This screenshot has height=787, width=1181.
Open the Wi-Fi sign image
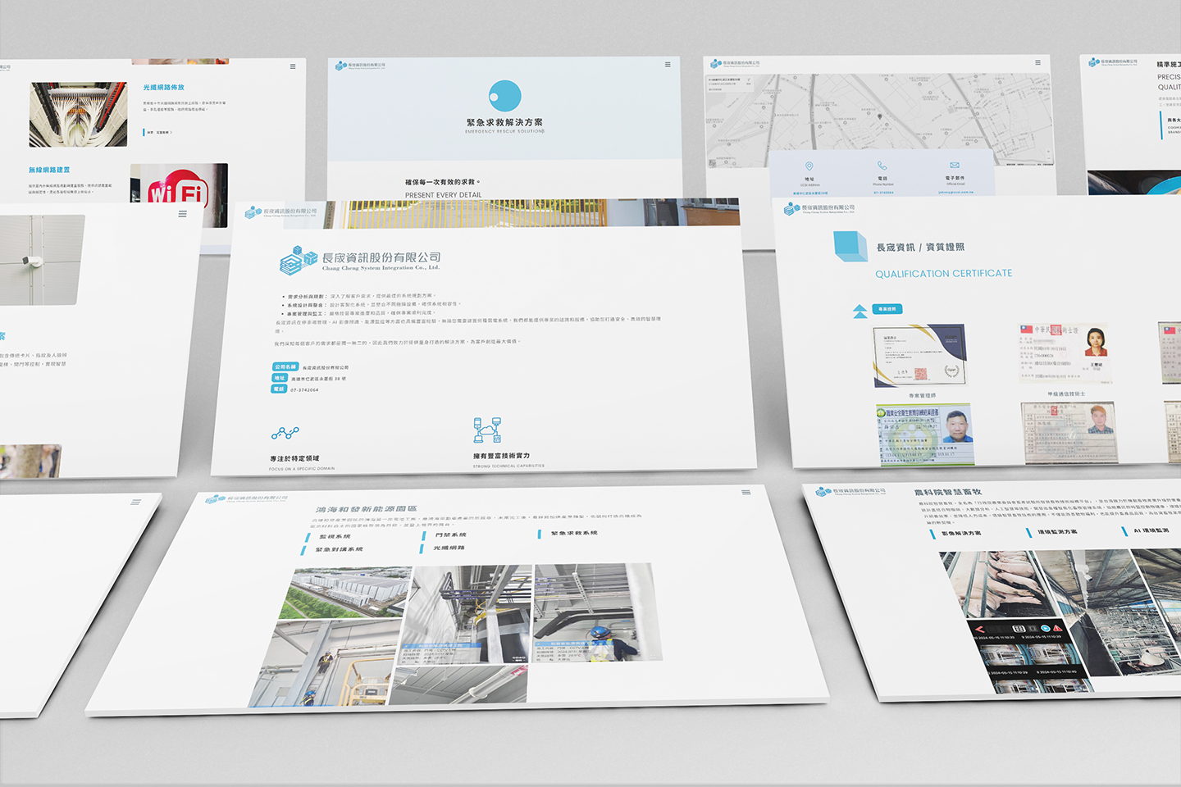(x=179, y=193)
